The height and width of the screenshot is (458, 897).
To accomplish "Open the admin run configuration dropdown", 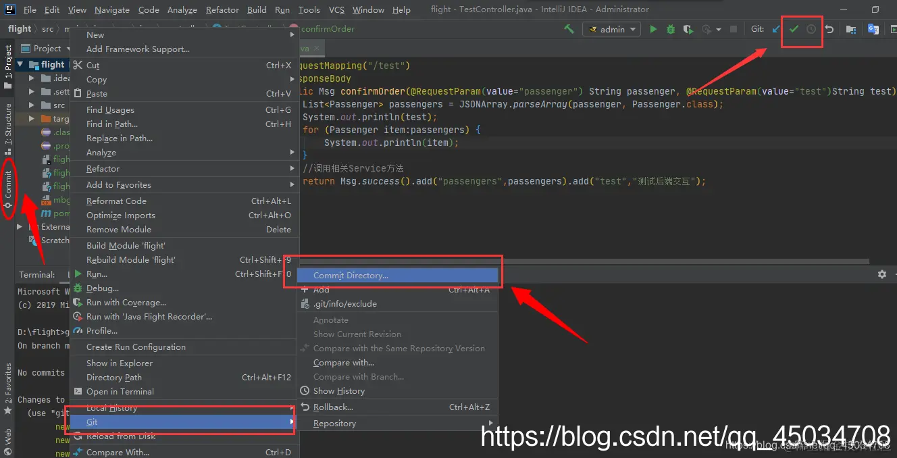I will (x=611, y=29).
